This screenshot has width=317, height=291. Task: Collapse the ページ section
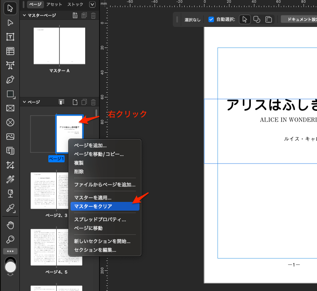[x=24, y=102]
